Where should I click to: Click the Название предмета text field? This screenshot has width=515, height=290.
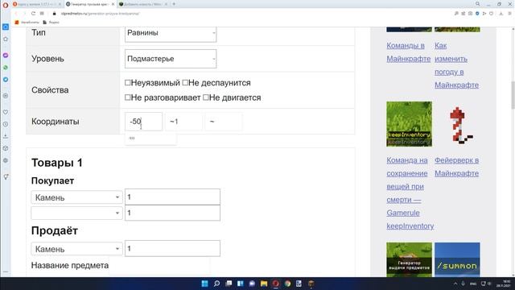tap(159, 266)
